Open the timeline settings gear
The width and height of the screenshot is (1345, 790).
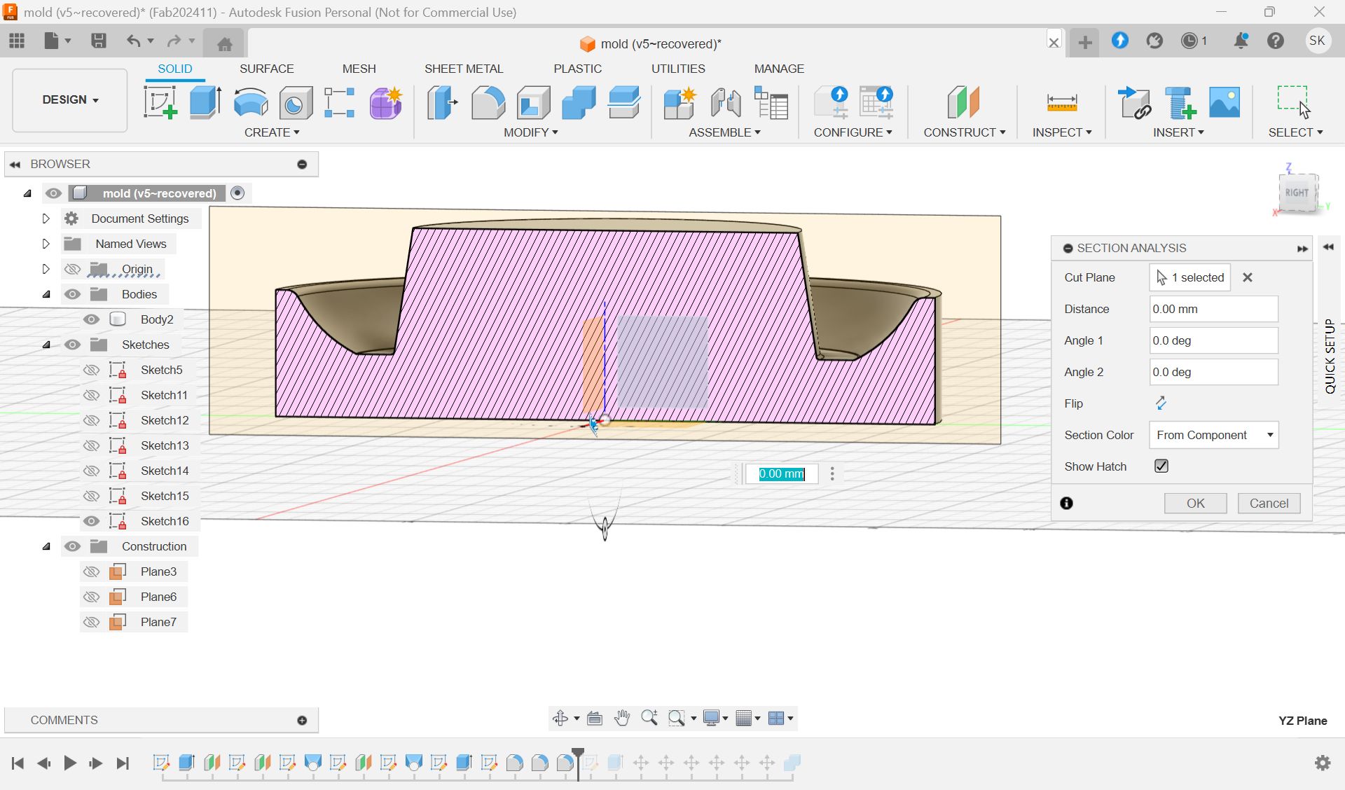point(1323,763)
